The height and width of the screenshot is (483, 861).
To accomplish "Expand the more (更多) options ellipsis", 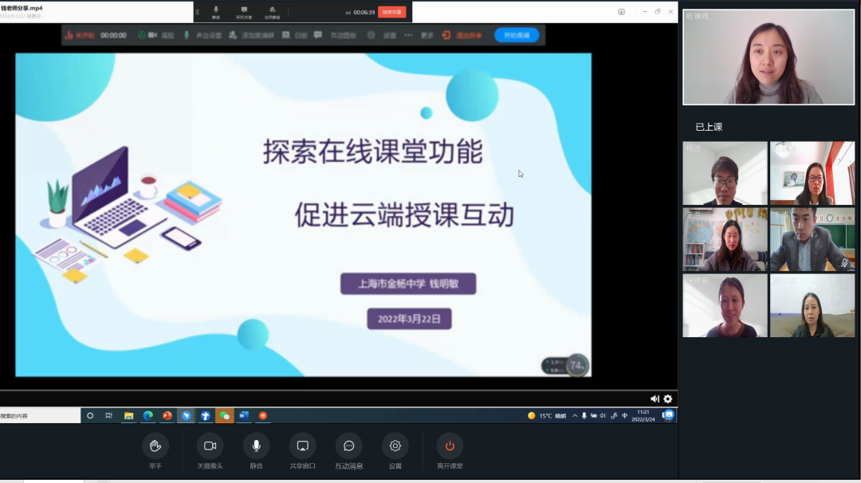I will point(408,35).
